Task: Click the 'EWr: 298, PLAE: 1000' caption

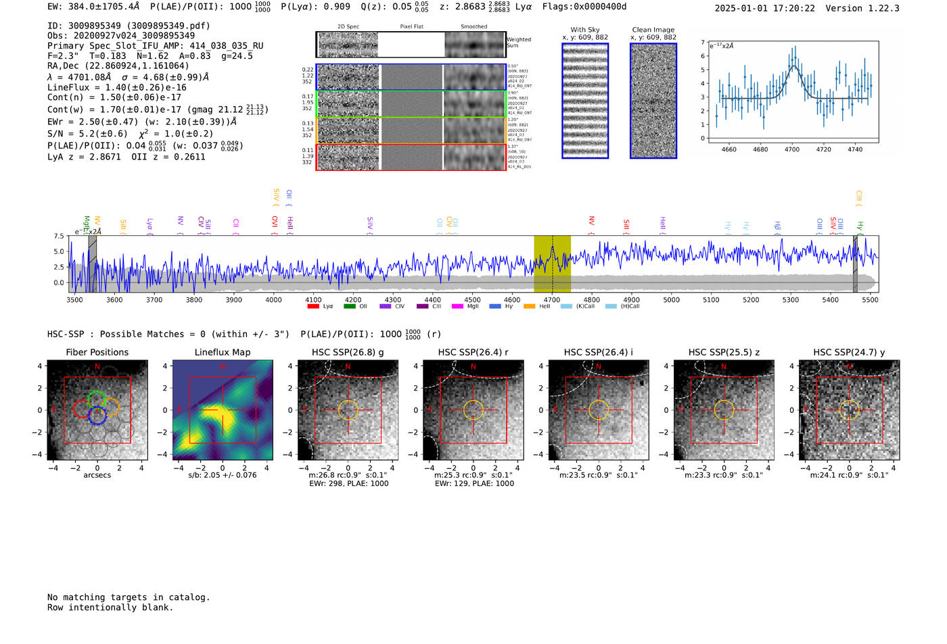Action: click(348, 483)
